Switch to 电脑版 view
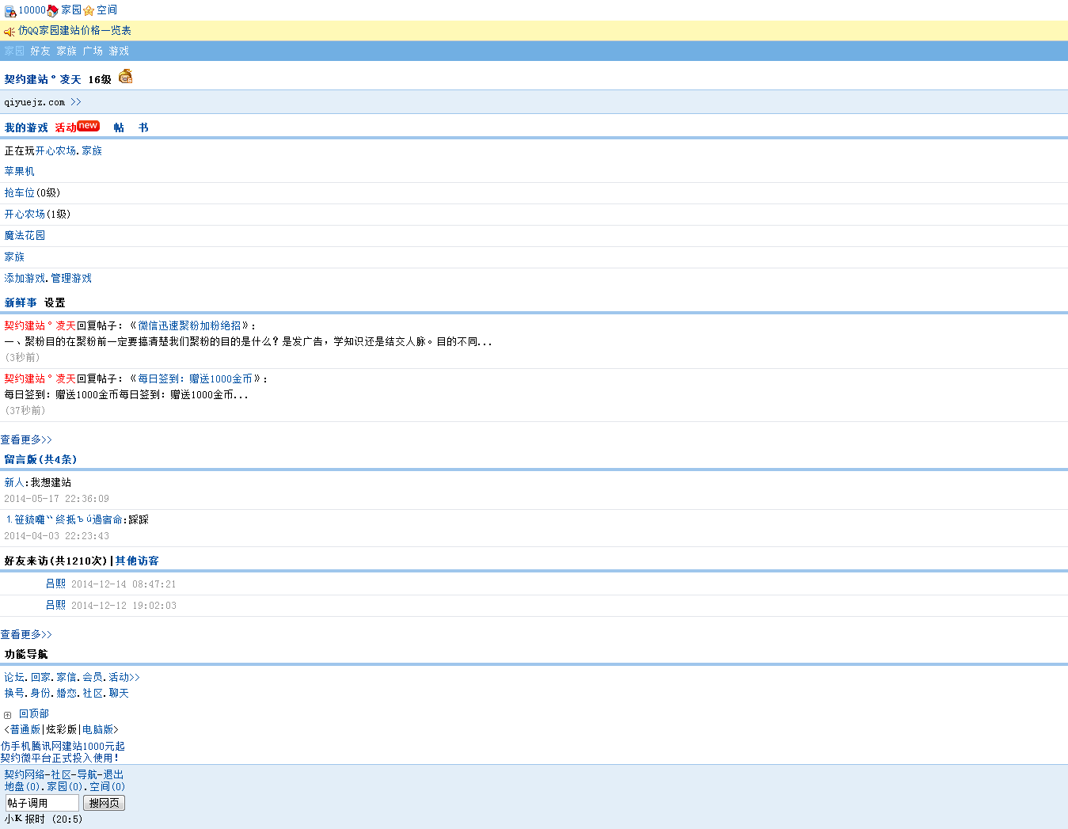 click(98, 730)
